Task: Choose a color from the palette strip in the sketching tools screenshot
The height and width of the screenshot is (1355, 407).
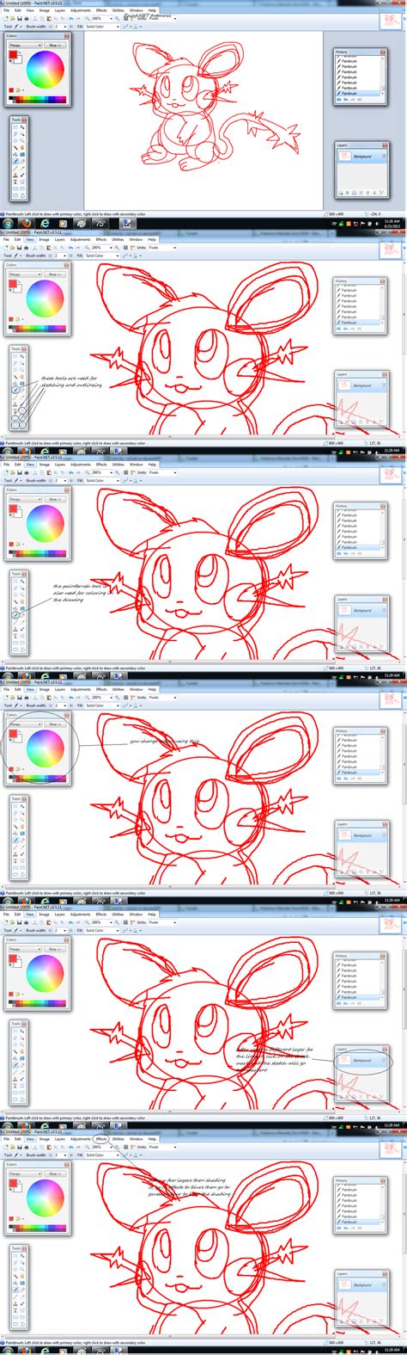Action: tap(37, 329)
